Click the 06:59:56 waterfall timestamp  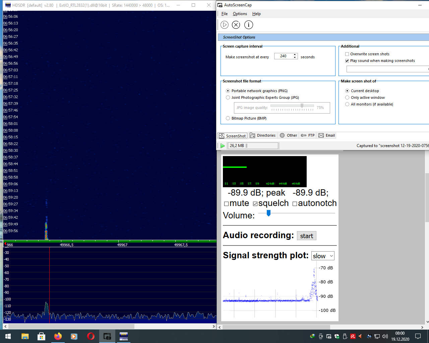10,231
